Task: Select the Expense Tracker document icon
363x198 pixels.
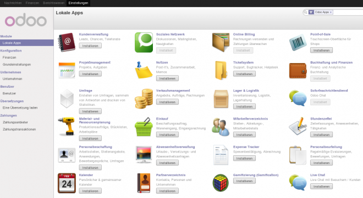Action: tap(221, 155)
